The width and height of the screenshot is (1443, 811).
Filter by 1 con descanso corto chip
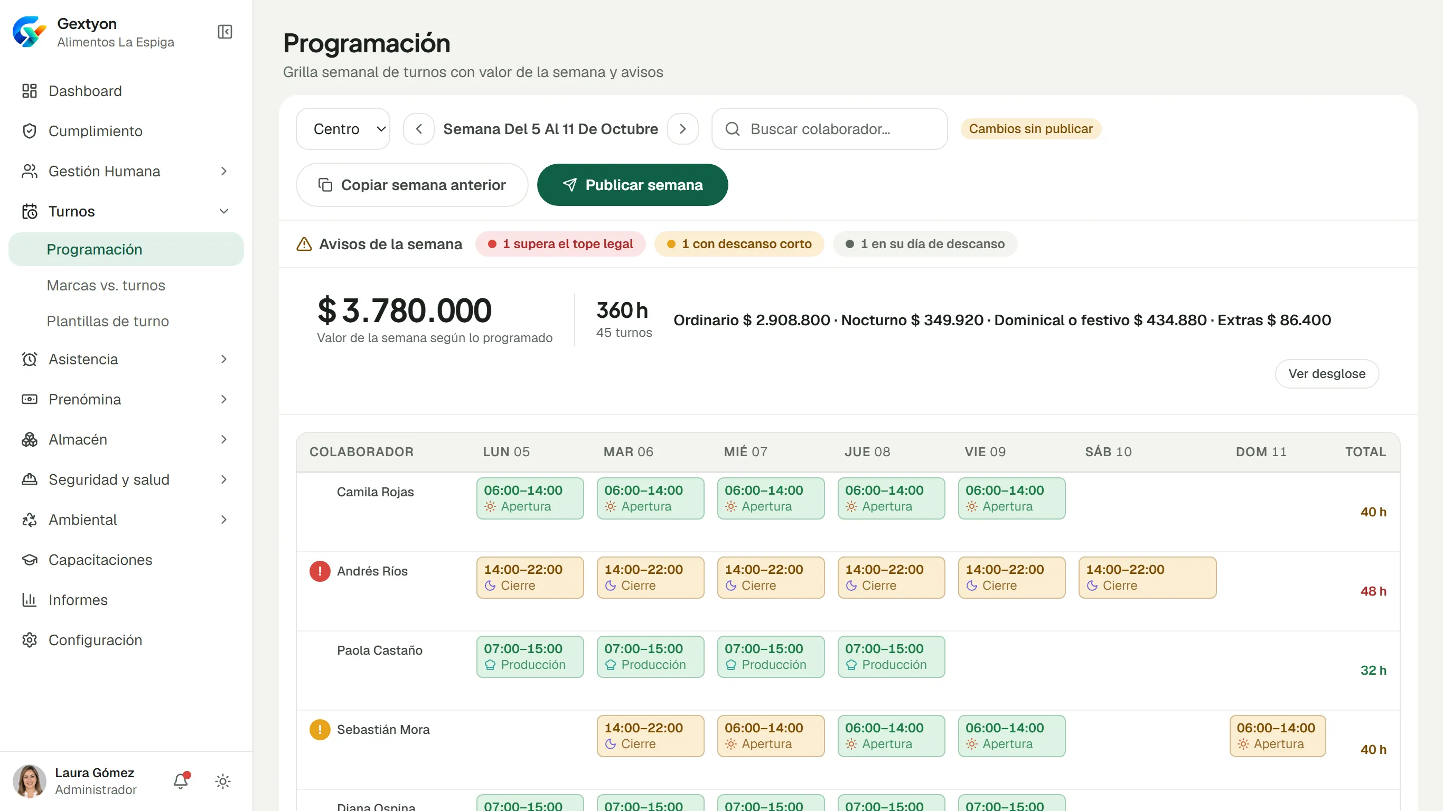pyautogui.click(x=739, y=244)
